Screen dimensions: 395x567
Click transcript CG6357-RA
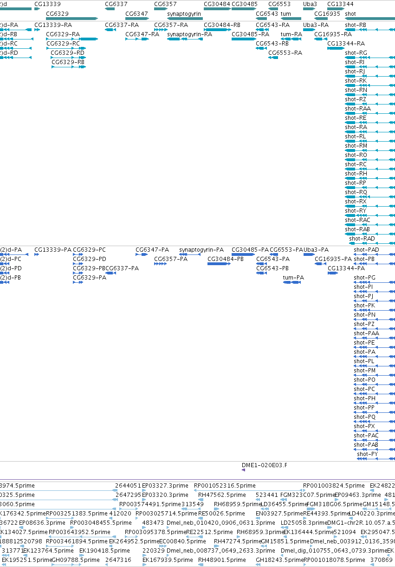point(171,25)
